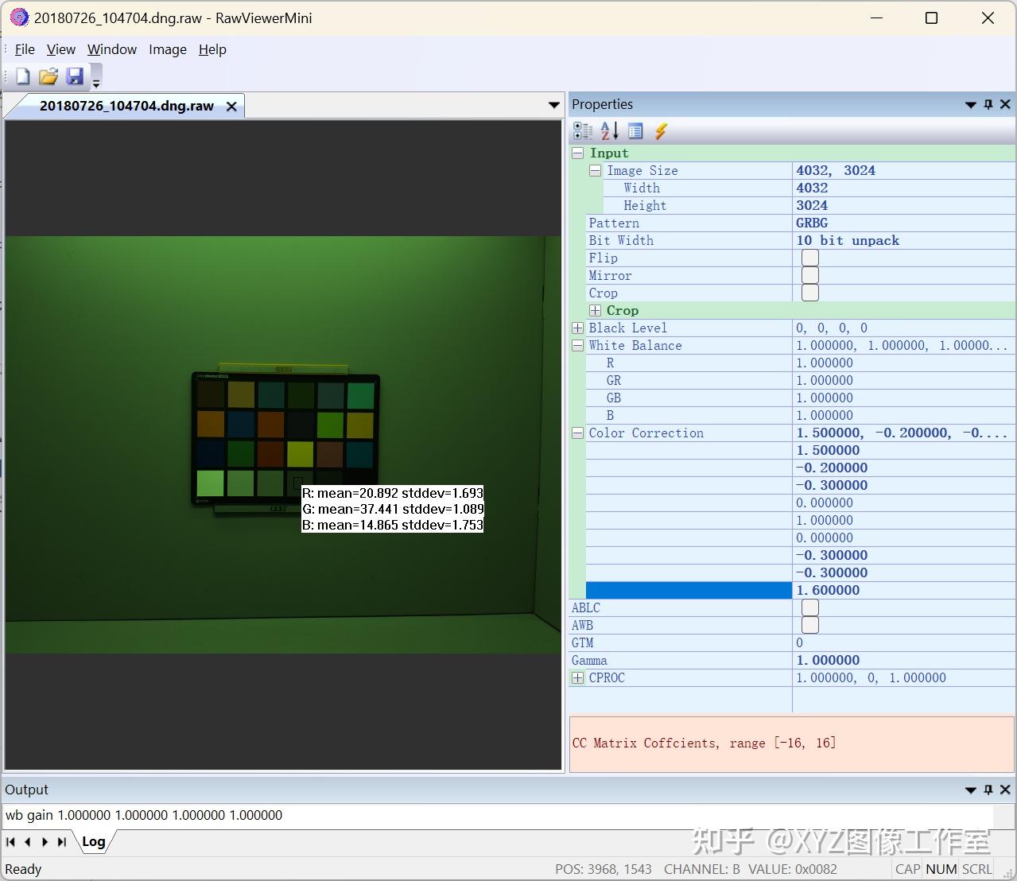Close the 20180726_104704.dng.raw tab

pos(231,107)
